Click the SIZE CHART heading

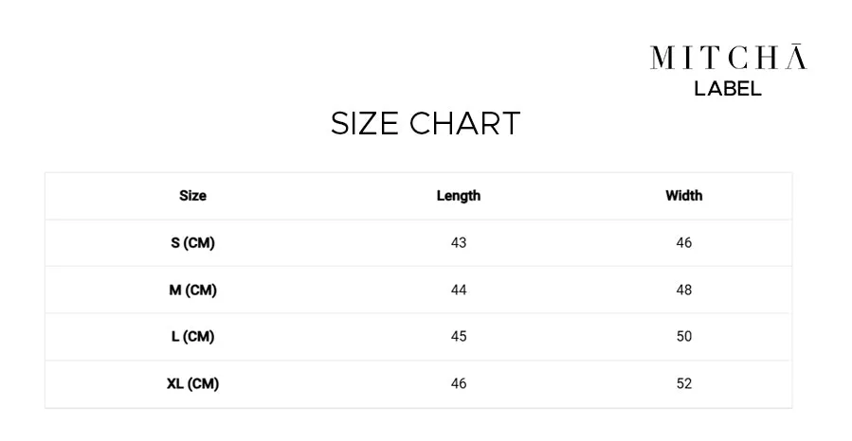pos(426,123)
